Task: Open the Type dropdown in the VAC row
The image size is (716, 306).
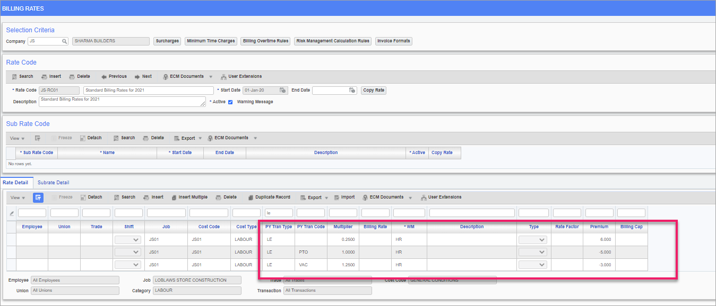Action: [533, 265]
